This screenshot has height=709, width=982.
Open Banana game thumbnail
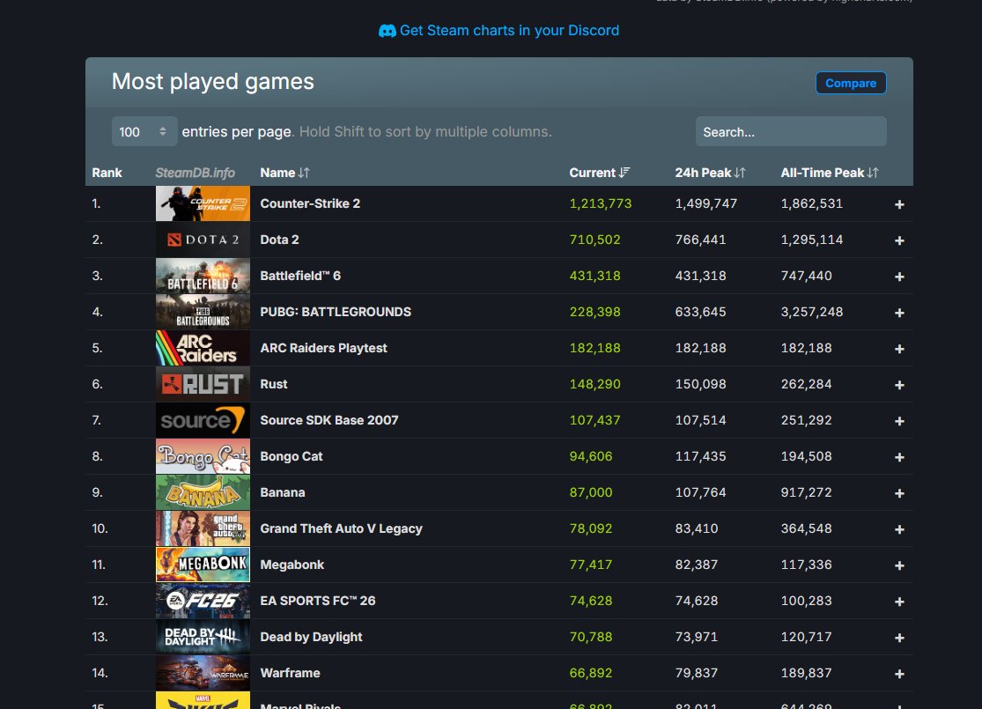(203, 492)
